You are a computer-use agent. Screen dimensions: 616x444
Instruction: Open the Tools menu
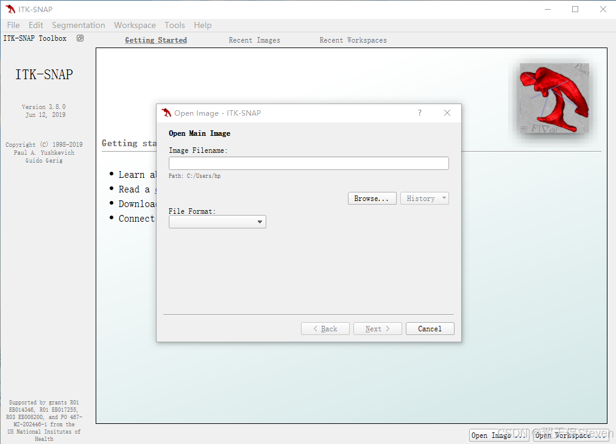pyautogui.click(x=175, y=25)
